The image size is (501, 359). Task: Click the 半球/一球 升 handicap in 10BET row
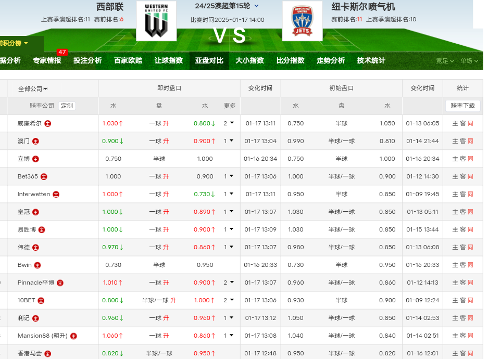coord(159,300)
